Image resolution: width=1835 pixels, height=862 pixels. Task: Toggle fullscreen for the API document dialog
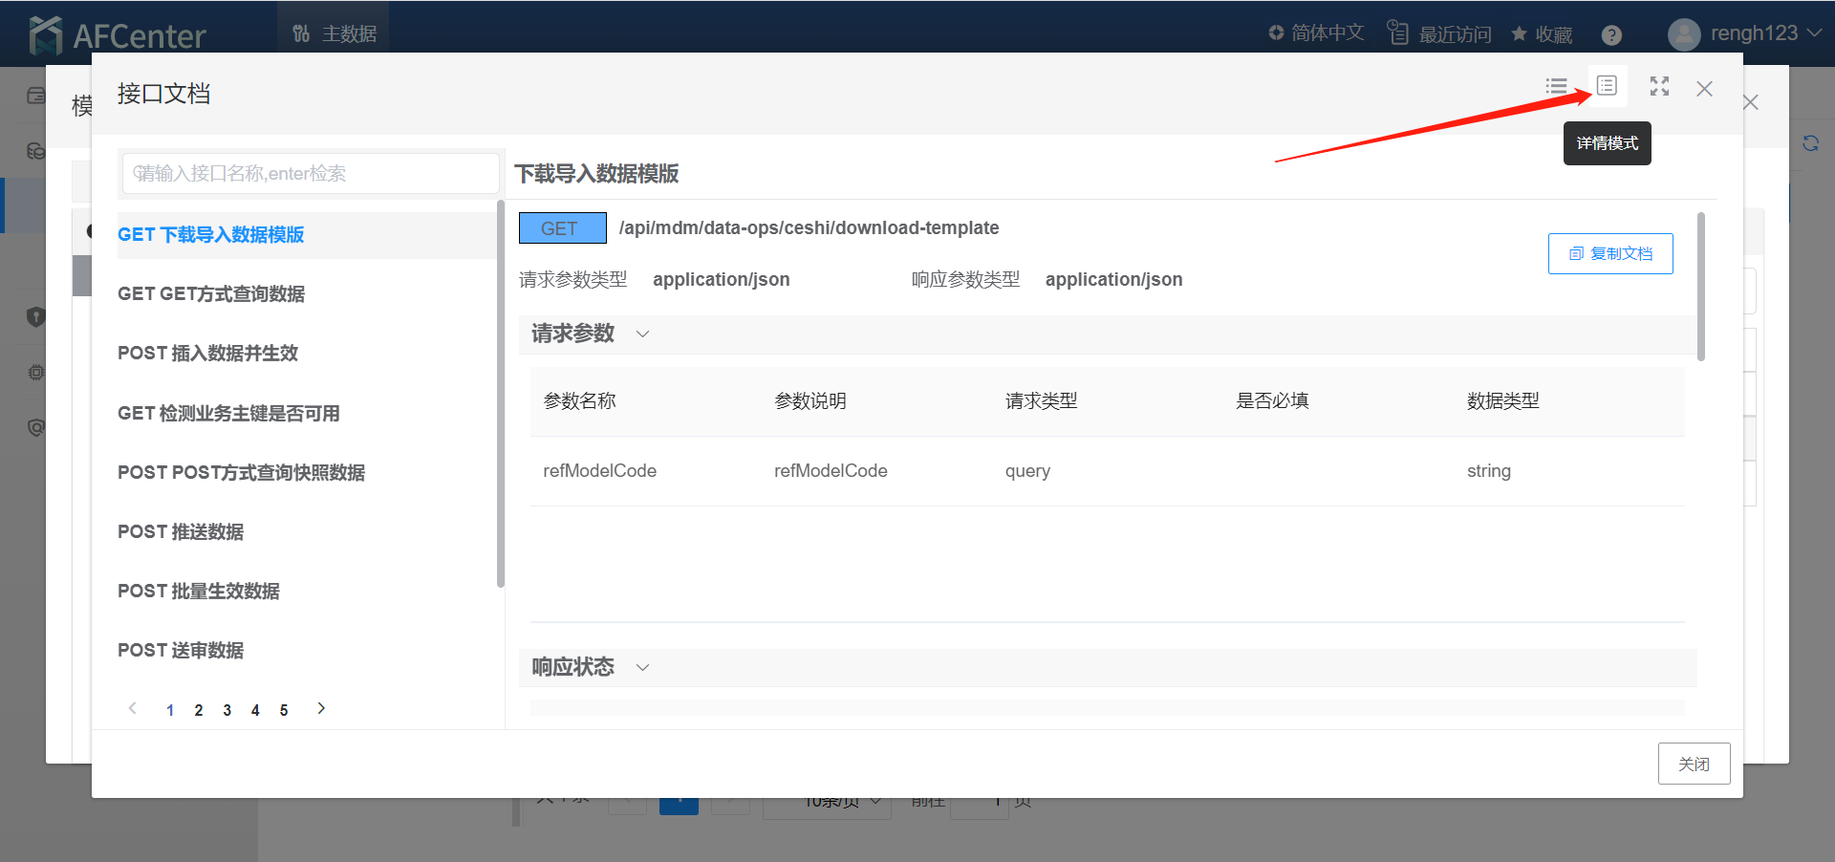click(1659, 87)
